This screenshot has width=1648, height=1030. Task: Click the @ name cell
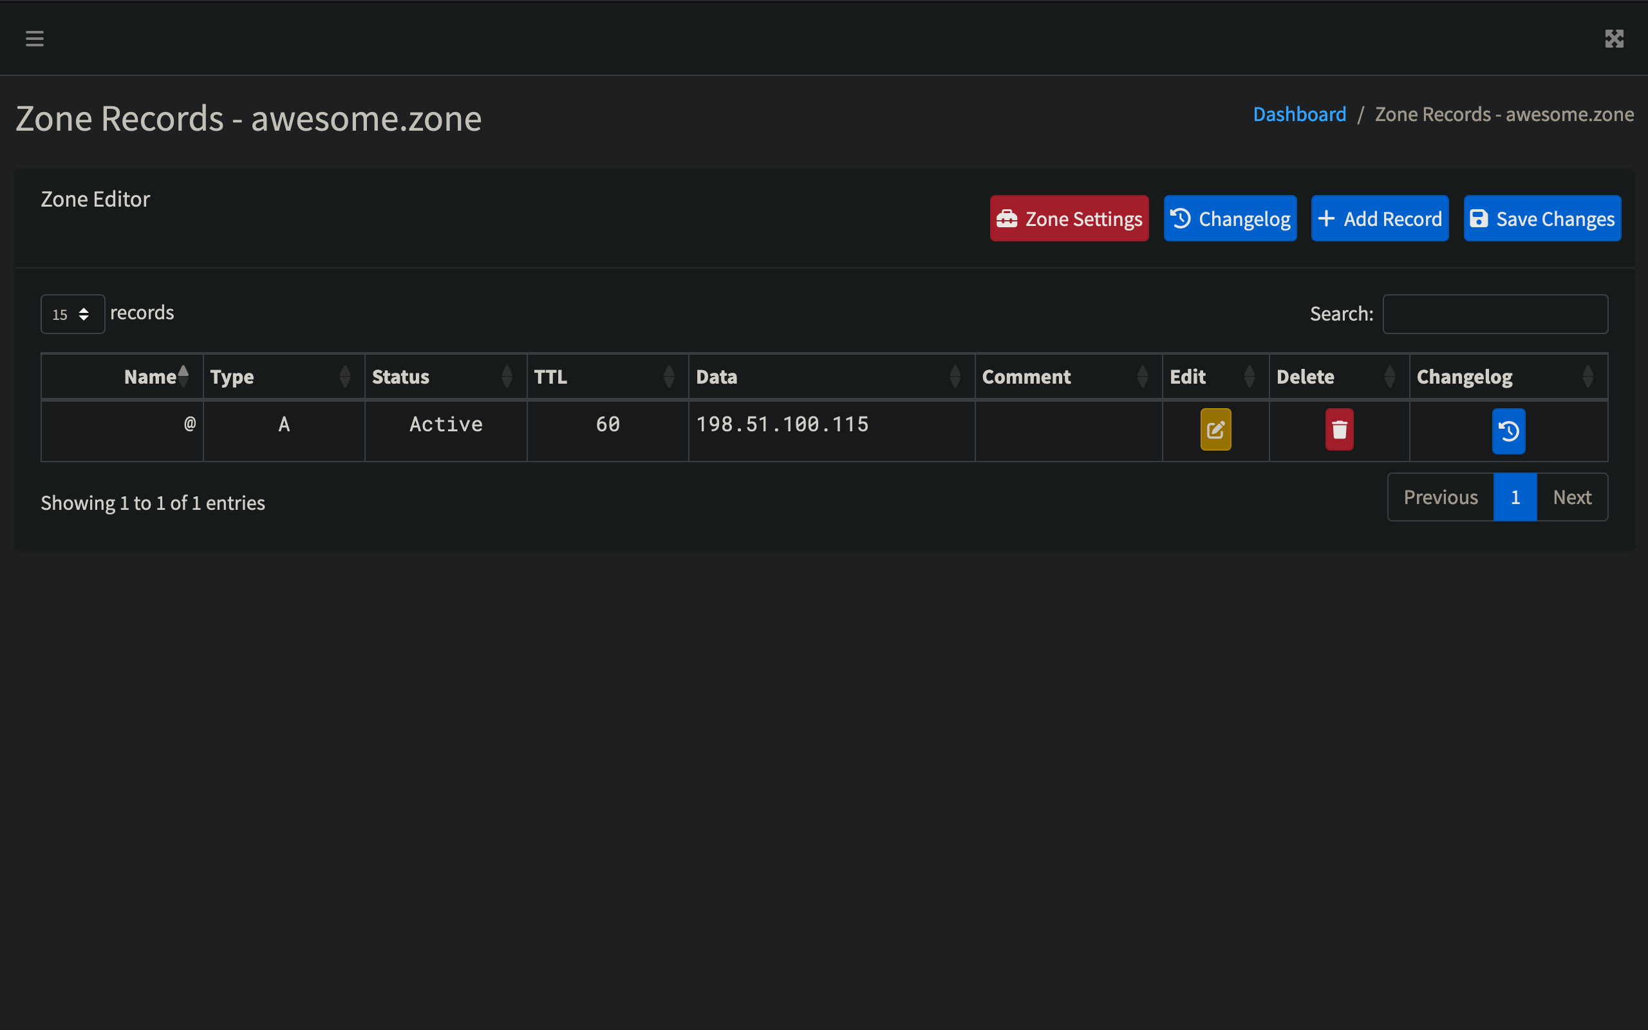click(x=122, y=431)
